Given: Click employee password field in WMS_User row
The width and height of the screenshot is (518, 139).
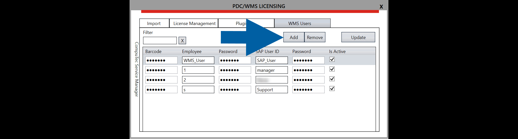Looking at the screenshot, I should point(235,60).
